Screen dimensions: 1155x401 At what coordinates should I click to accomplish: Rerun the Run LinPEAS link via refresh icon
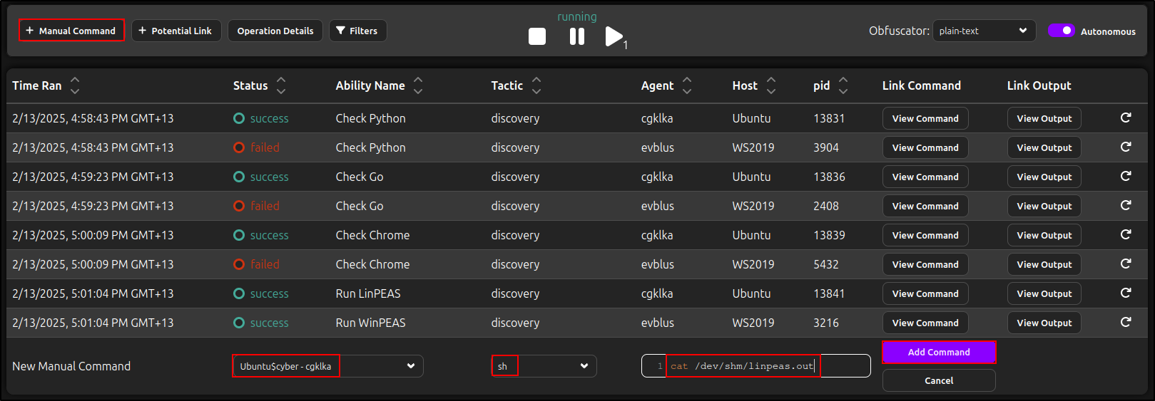(1126, 293)
